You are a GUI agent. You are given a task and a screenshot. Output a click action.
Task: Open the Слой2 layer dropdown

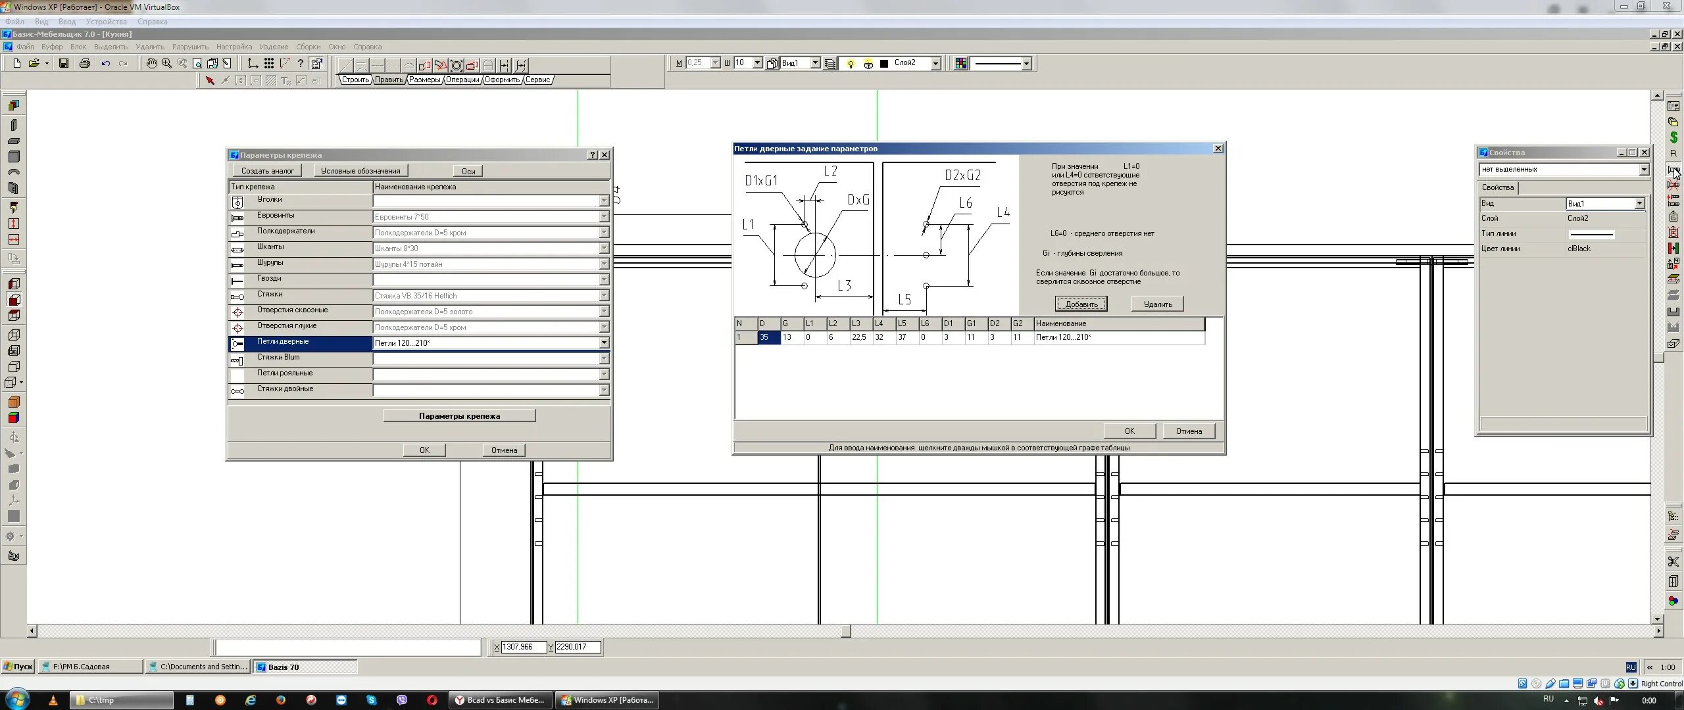coord(935,63)
